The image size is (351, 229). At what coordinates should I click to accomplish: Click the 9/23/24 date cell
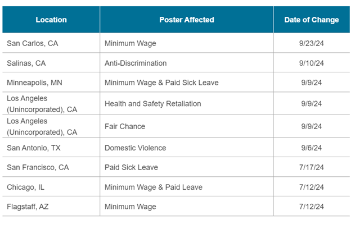coord(312,43)
